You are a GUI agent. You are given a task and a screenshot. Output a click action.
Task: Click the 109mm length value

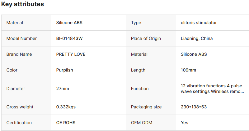pyautogui.click(x=188, y=70)
